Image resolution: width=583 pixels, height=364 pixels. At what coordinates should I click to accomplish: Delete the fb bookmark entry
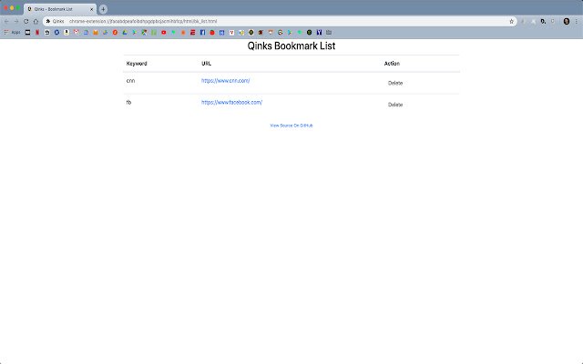click(395, 105)
